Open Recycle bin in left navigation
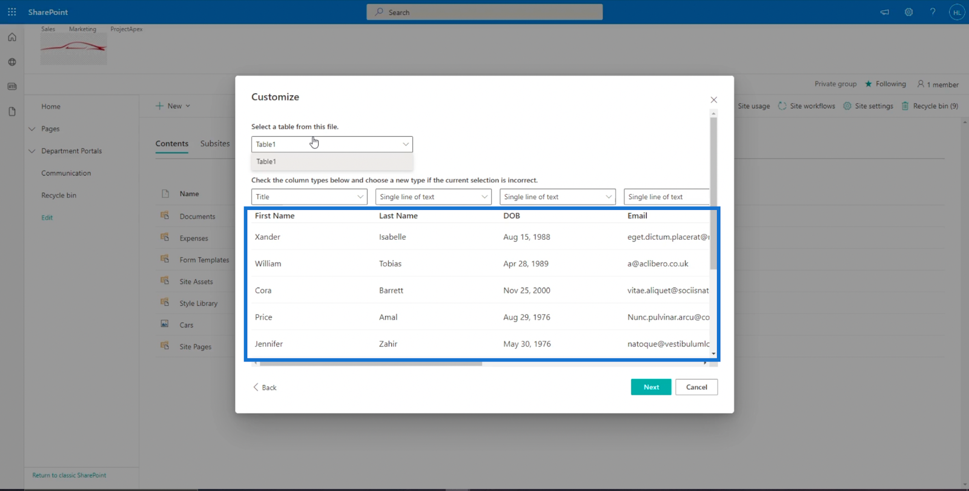This screenshot has height=491, width=969. [x=59, y=196]
